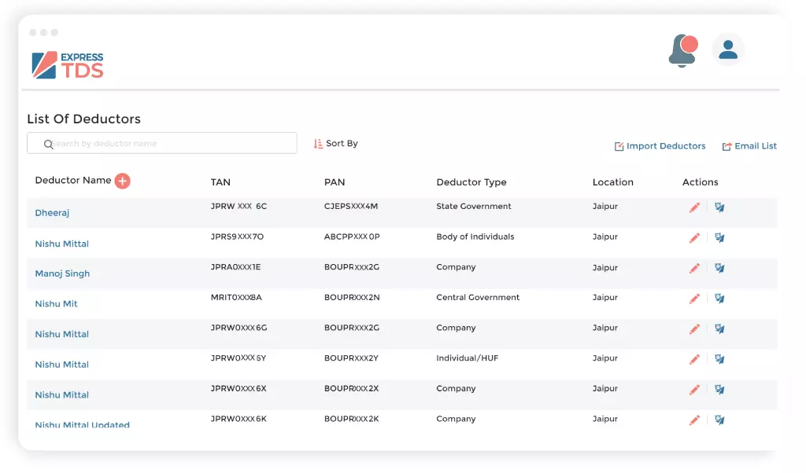Open Manoj Singh's deductor details
Viewport: 806px width, 473px height.
62,273
